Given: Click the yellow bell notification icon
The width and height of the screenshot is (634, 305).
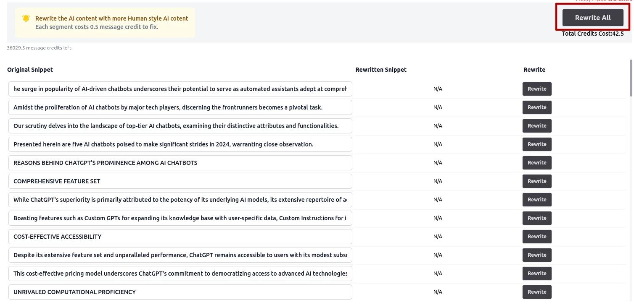Looking at the screenshot, I should [26, 18].
